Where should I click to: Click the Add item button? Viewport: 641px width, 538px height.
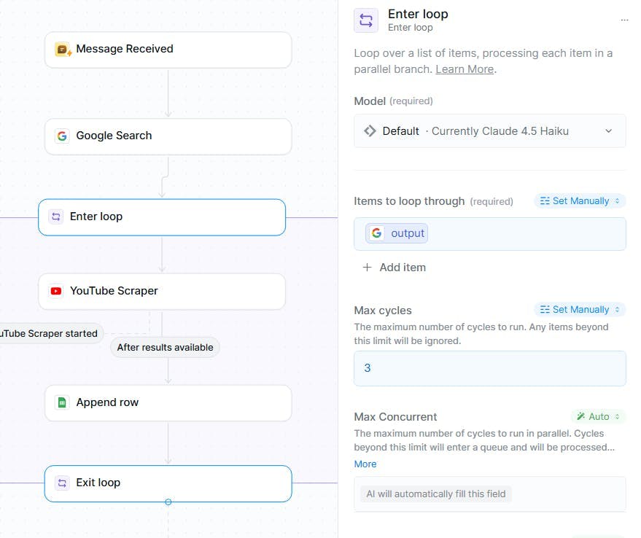pos(394,268)
